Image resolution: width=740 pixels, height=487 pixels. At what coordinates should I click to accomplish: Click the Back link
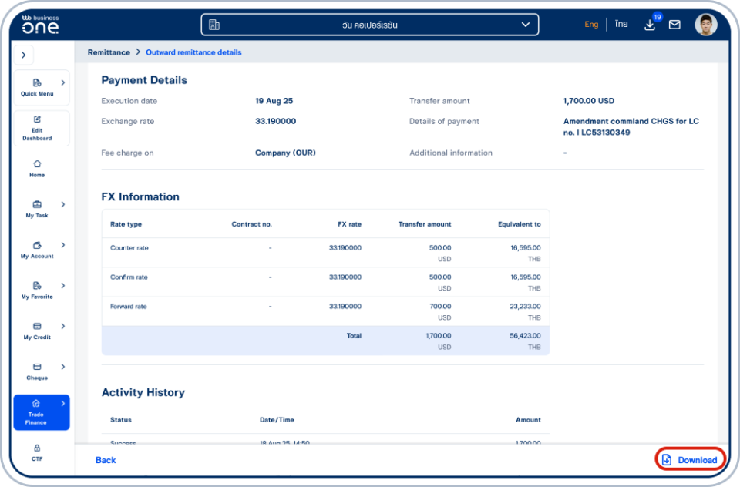click(106, 460)
